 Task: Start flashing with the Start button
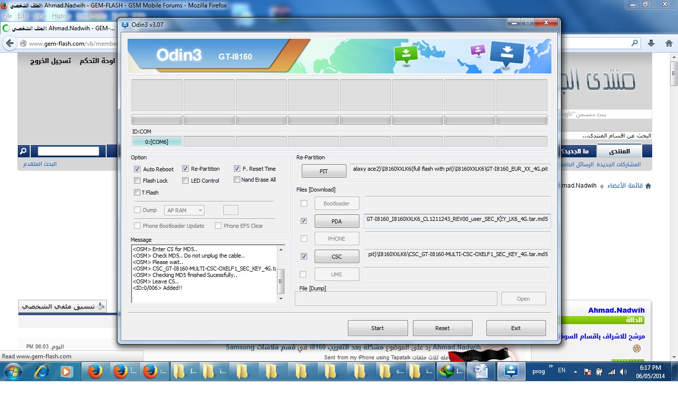tap(378, 328)
